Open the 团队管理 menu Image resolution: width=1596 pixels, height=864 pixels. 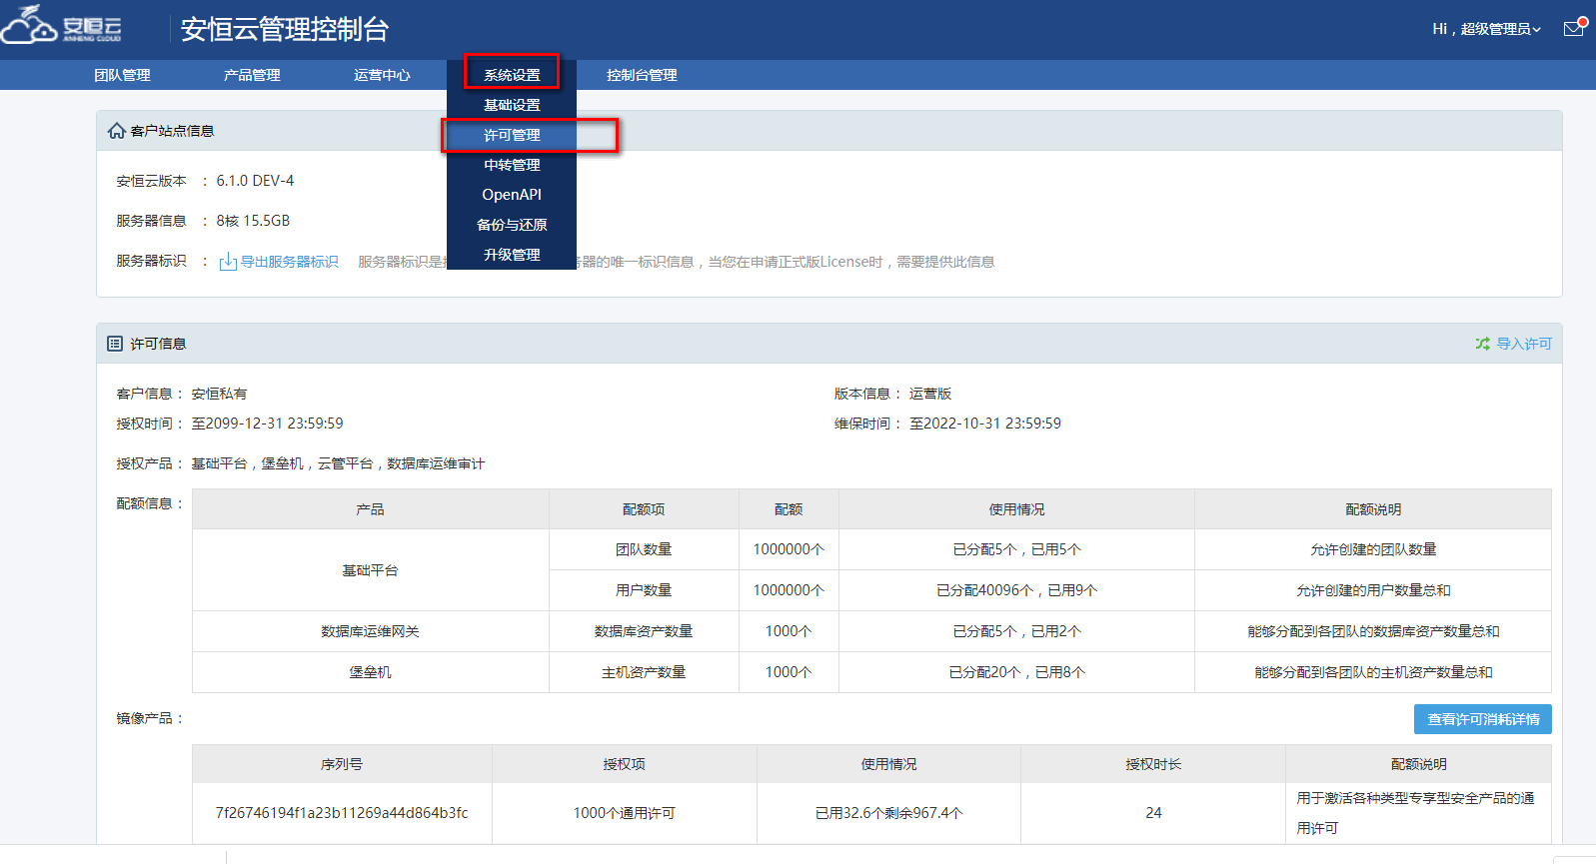click(x=122, y=75)
